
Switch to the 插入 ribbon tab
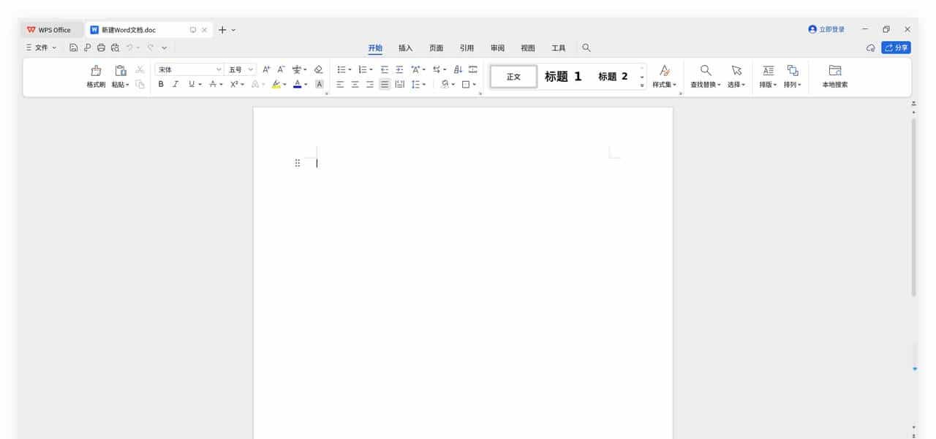click(x=406, y=47)
